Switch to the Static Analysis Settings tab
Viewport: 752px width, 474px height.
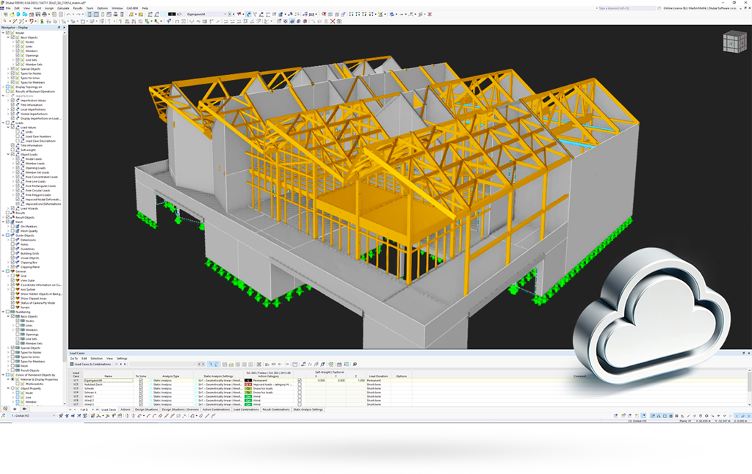pos(308,409)
